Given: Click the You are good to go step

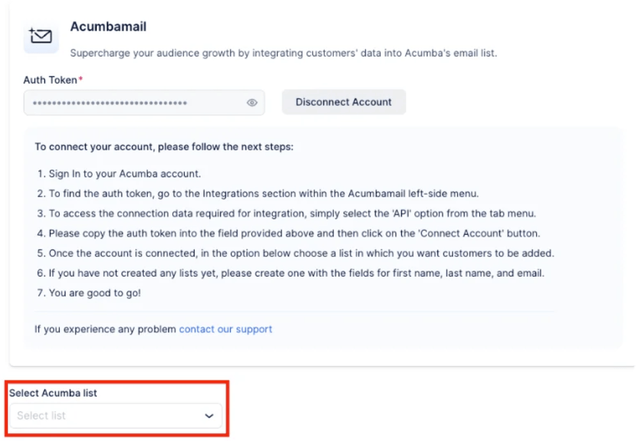Looking at the screenshot, I should coord(95,293).
